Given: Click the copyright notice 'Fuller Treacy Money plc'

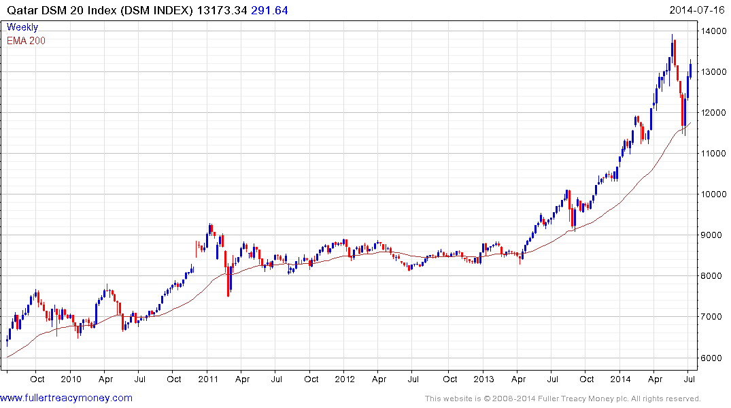Looking at the screenshot, I should click(x=583, y=398).
